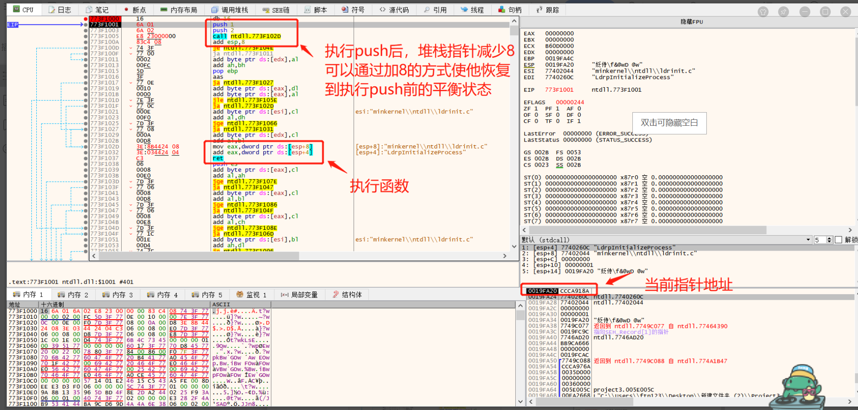Select the call ntdll.773F102D instruction line
Image resolution: width=858 pixels, height=410 pixels.
point(247,36)
